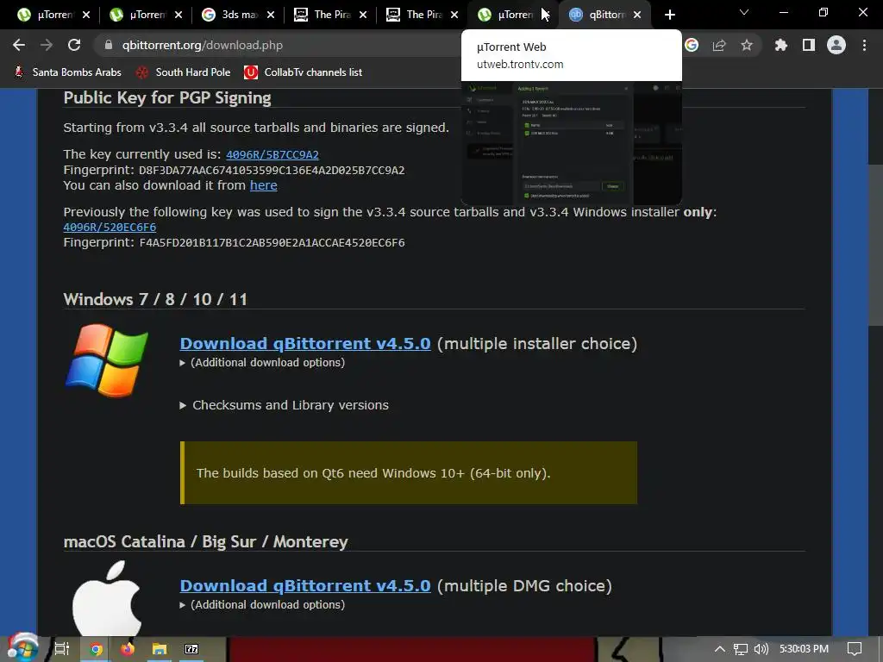The height and width of the screenshot is (662, 883).
Task: Open the tab search chevron
Action: tap(744, 12)
